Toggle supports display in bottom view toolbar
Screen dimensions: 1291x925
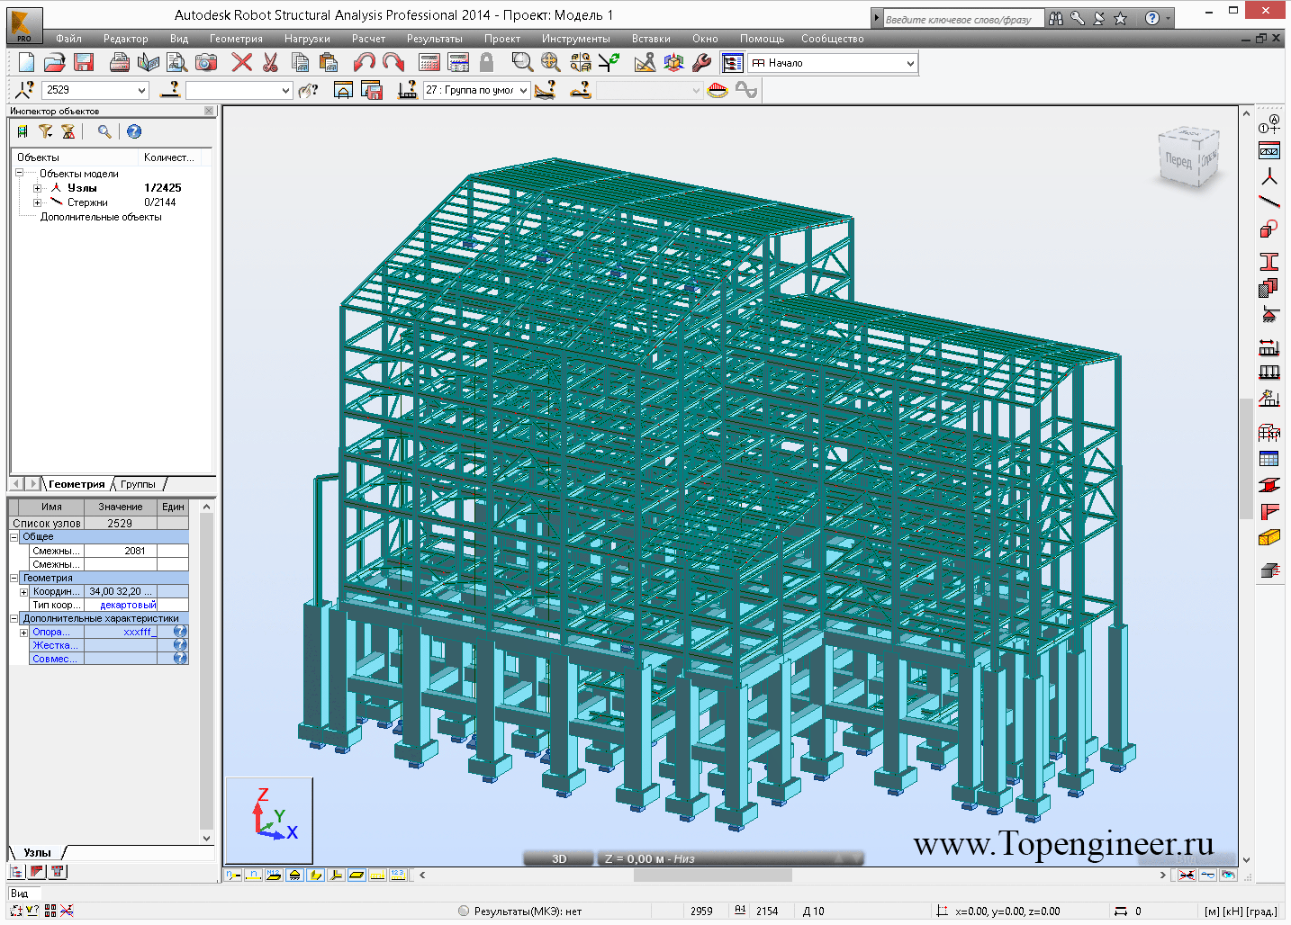(x=294, y=875)
